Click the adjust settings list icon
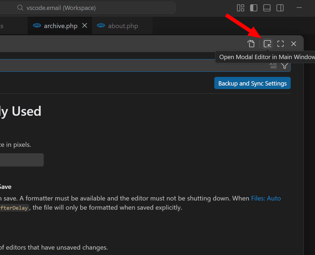Viewport: 315px width, 255px height. (273, 65)
